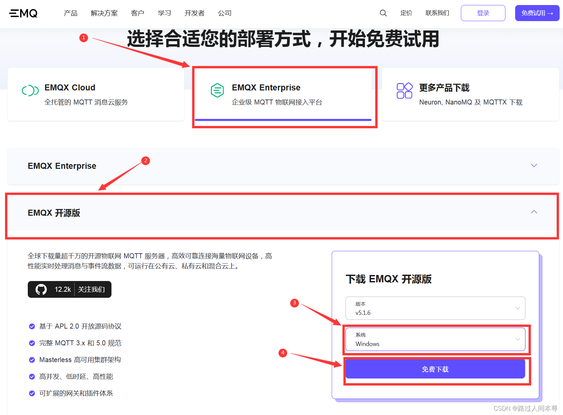Click the 高并发、低时延、高性能 text
Screen dimensions: 563x415
tap(76, 376)
